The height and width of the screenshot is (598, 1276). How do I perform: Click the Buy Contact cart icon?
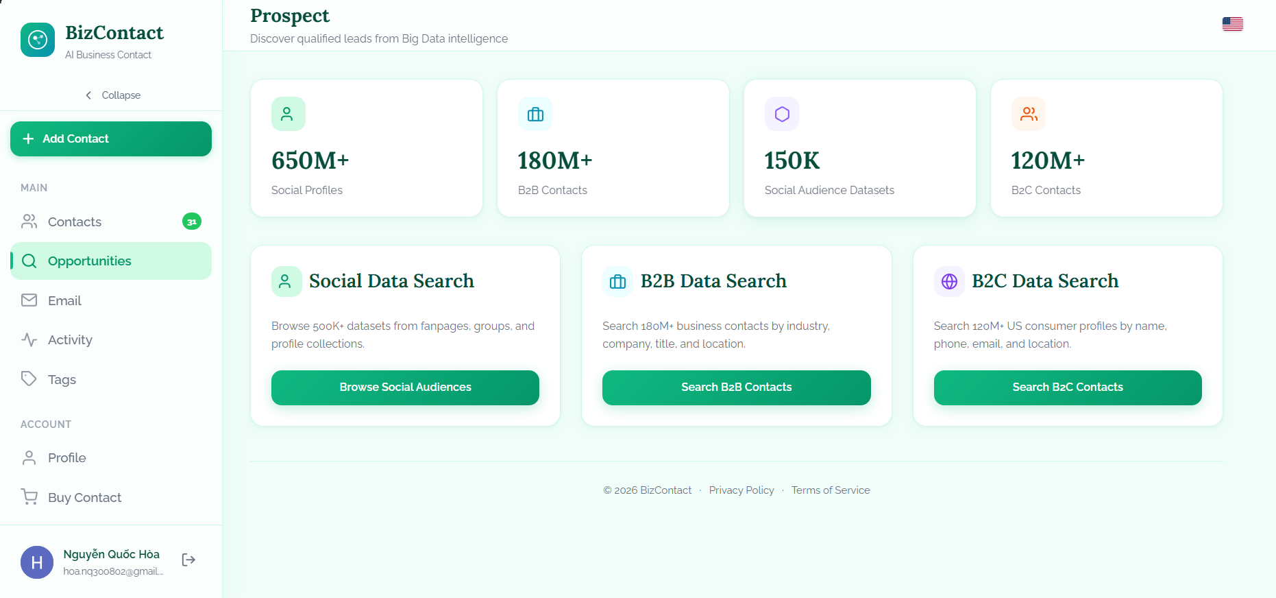click(29, 497)
